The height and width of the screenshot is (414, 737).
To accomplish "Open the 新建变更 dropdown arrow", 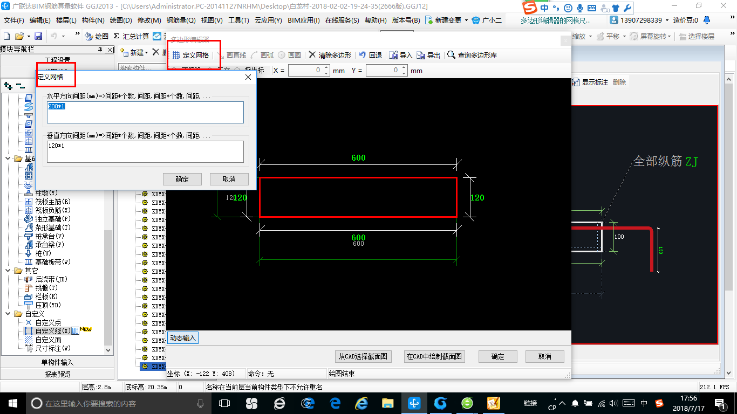I will 465,20.
